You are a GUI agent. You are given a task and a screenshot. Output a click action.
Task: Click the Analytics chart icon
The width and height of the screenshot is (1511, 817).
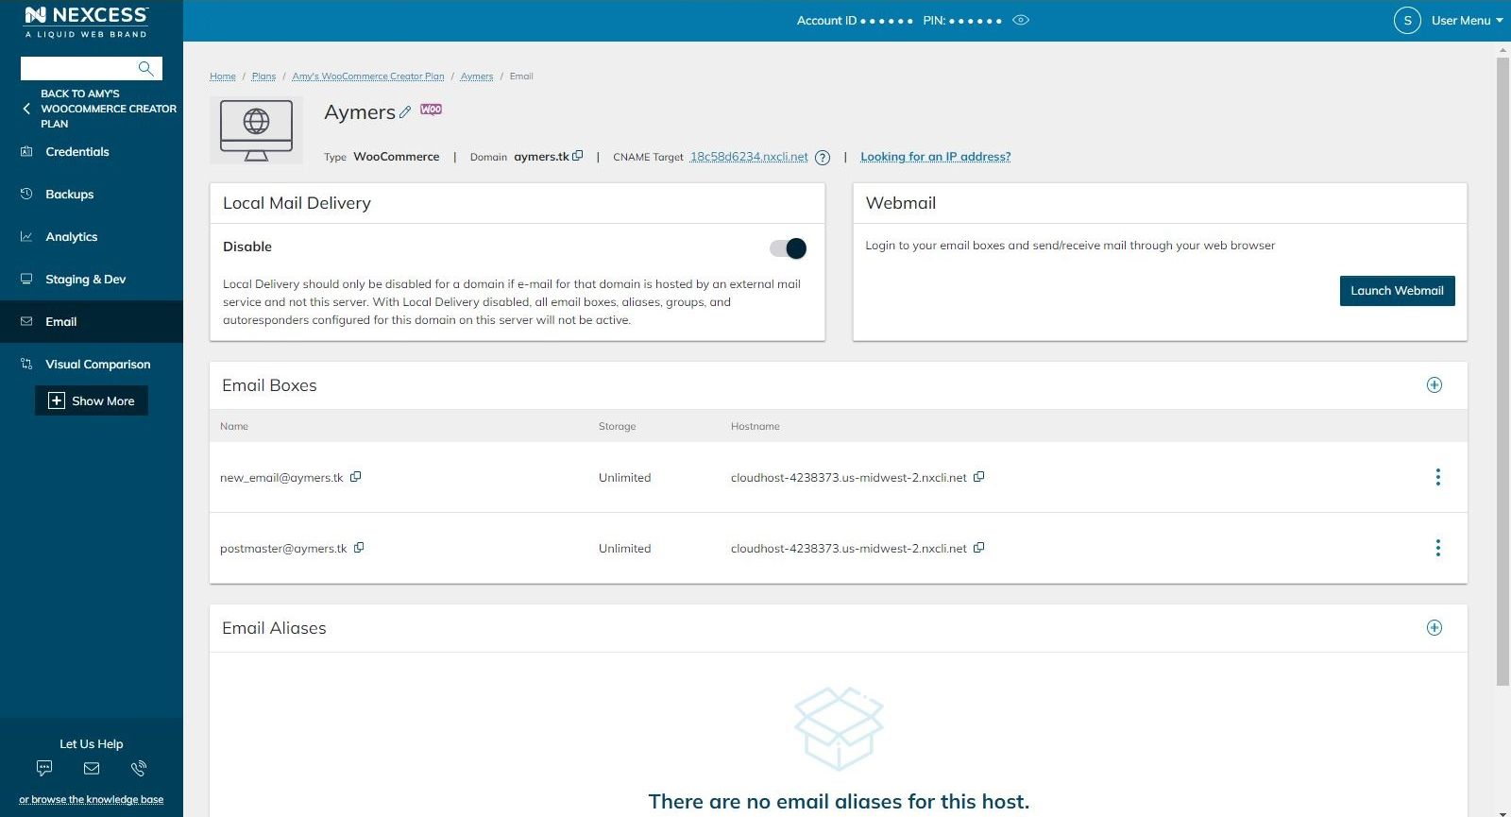[26, 236]
